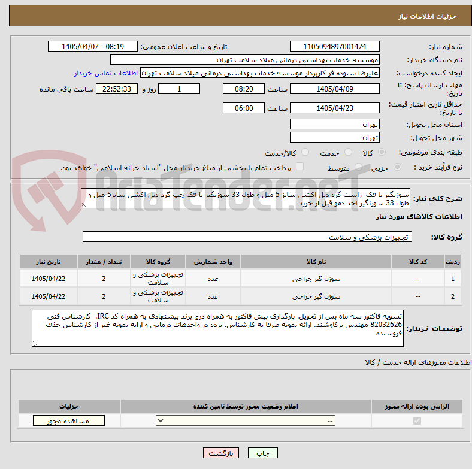Screen dimensions: 472x469
Task: Open the اطلاعات تماس خریدار link
Action: pos(106,73)
